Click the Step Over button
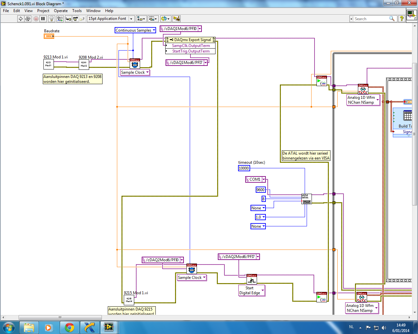418x334 pixels. [x=75, y=19]
